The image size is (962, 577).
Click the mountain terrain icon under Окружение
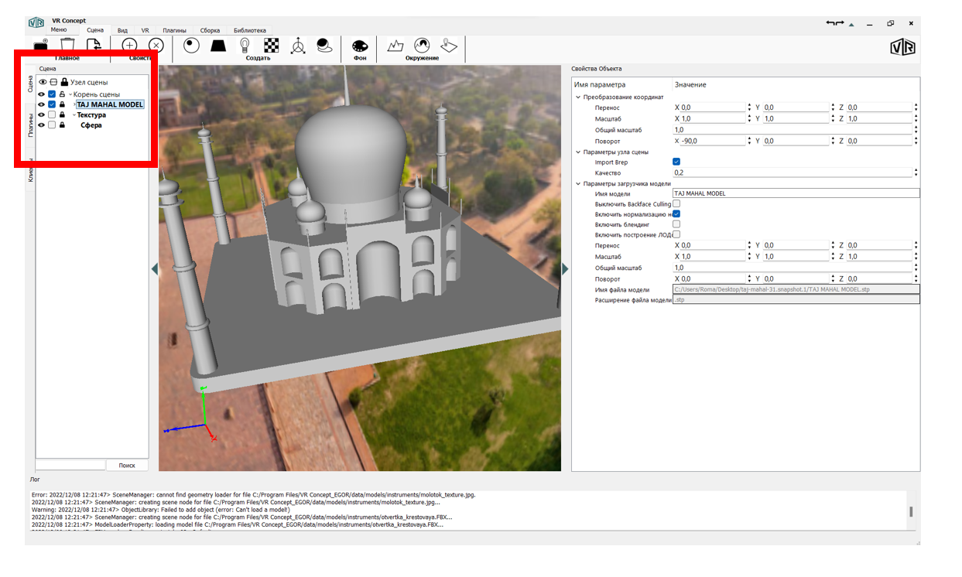click(395, 46)
